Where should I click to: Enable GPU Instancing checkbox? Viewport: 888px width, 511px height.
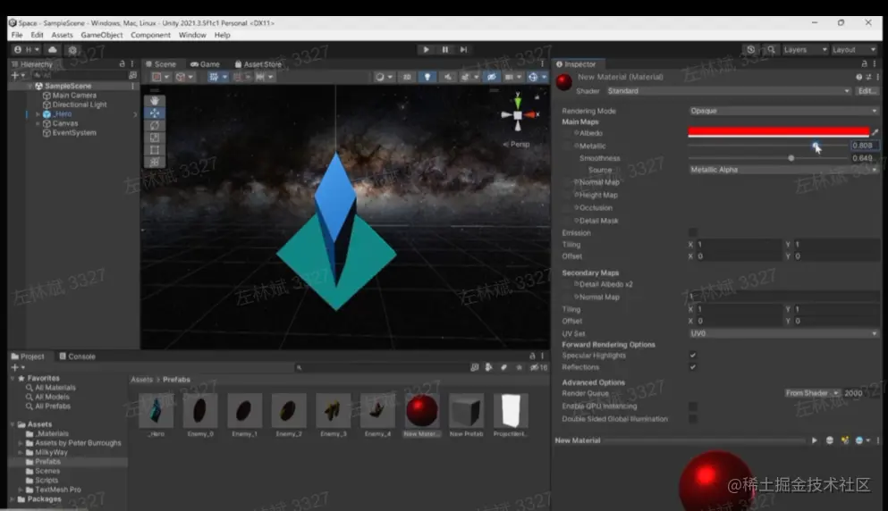[693, 406]
